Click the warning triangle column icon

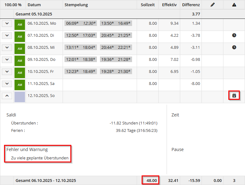(x=234, y=5)
